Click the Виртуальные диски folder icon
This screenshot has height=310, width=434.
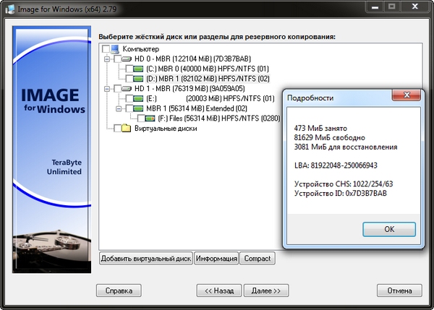pyautogui.click(x=128, y=128)
